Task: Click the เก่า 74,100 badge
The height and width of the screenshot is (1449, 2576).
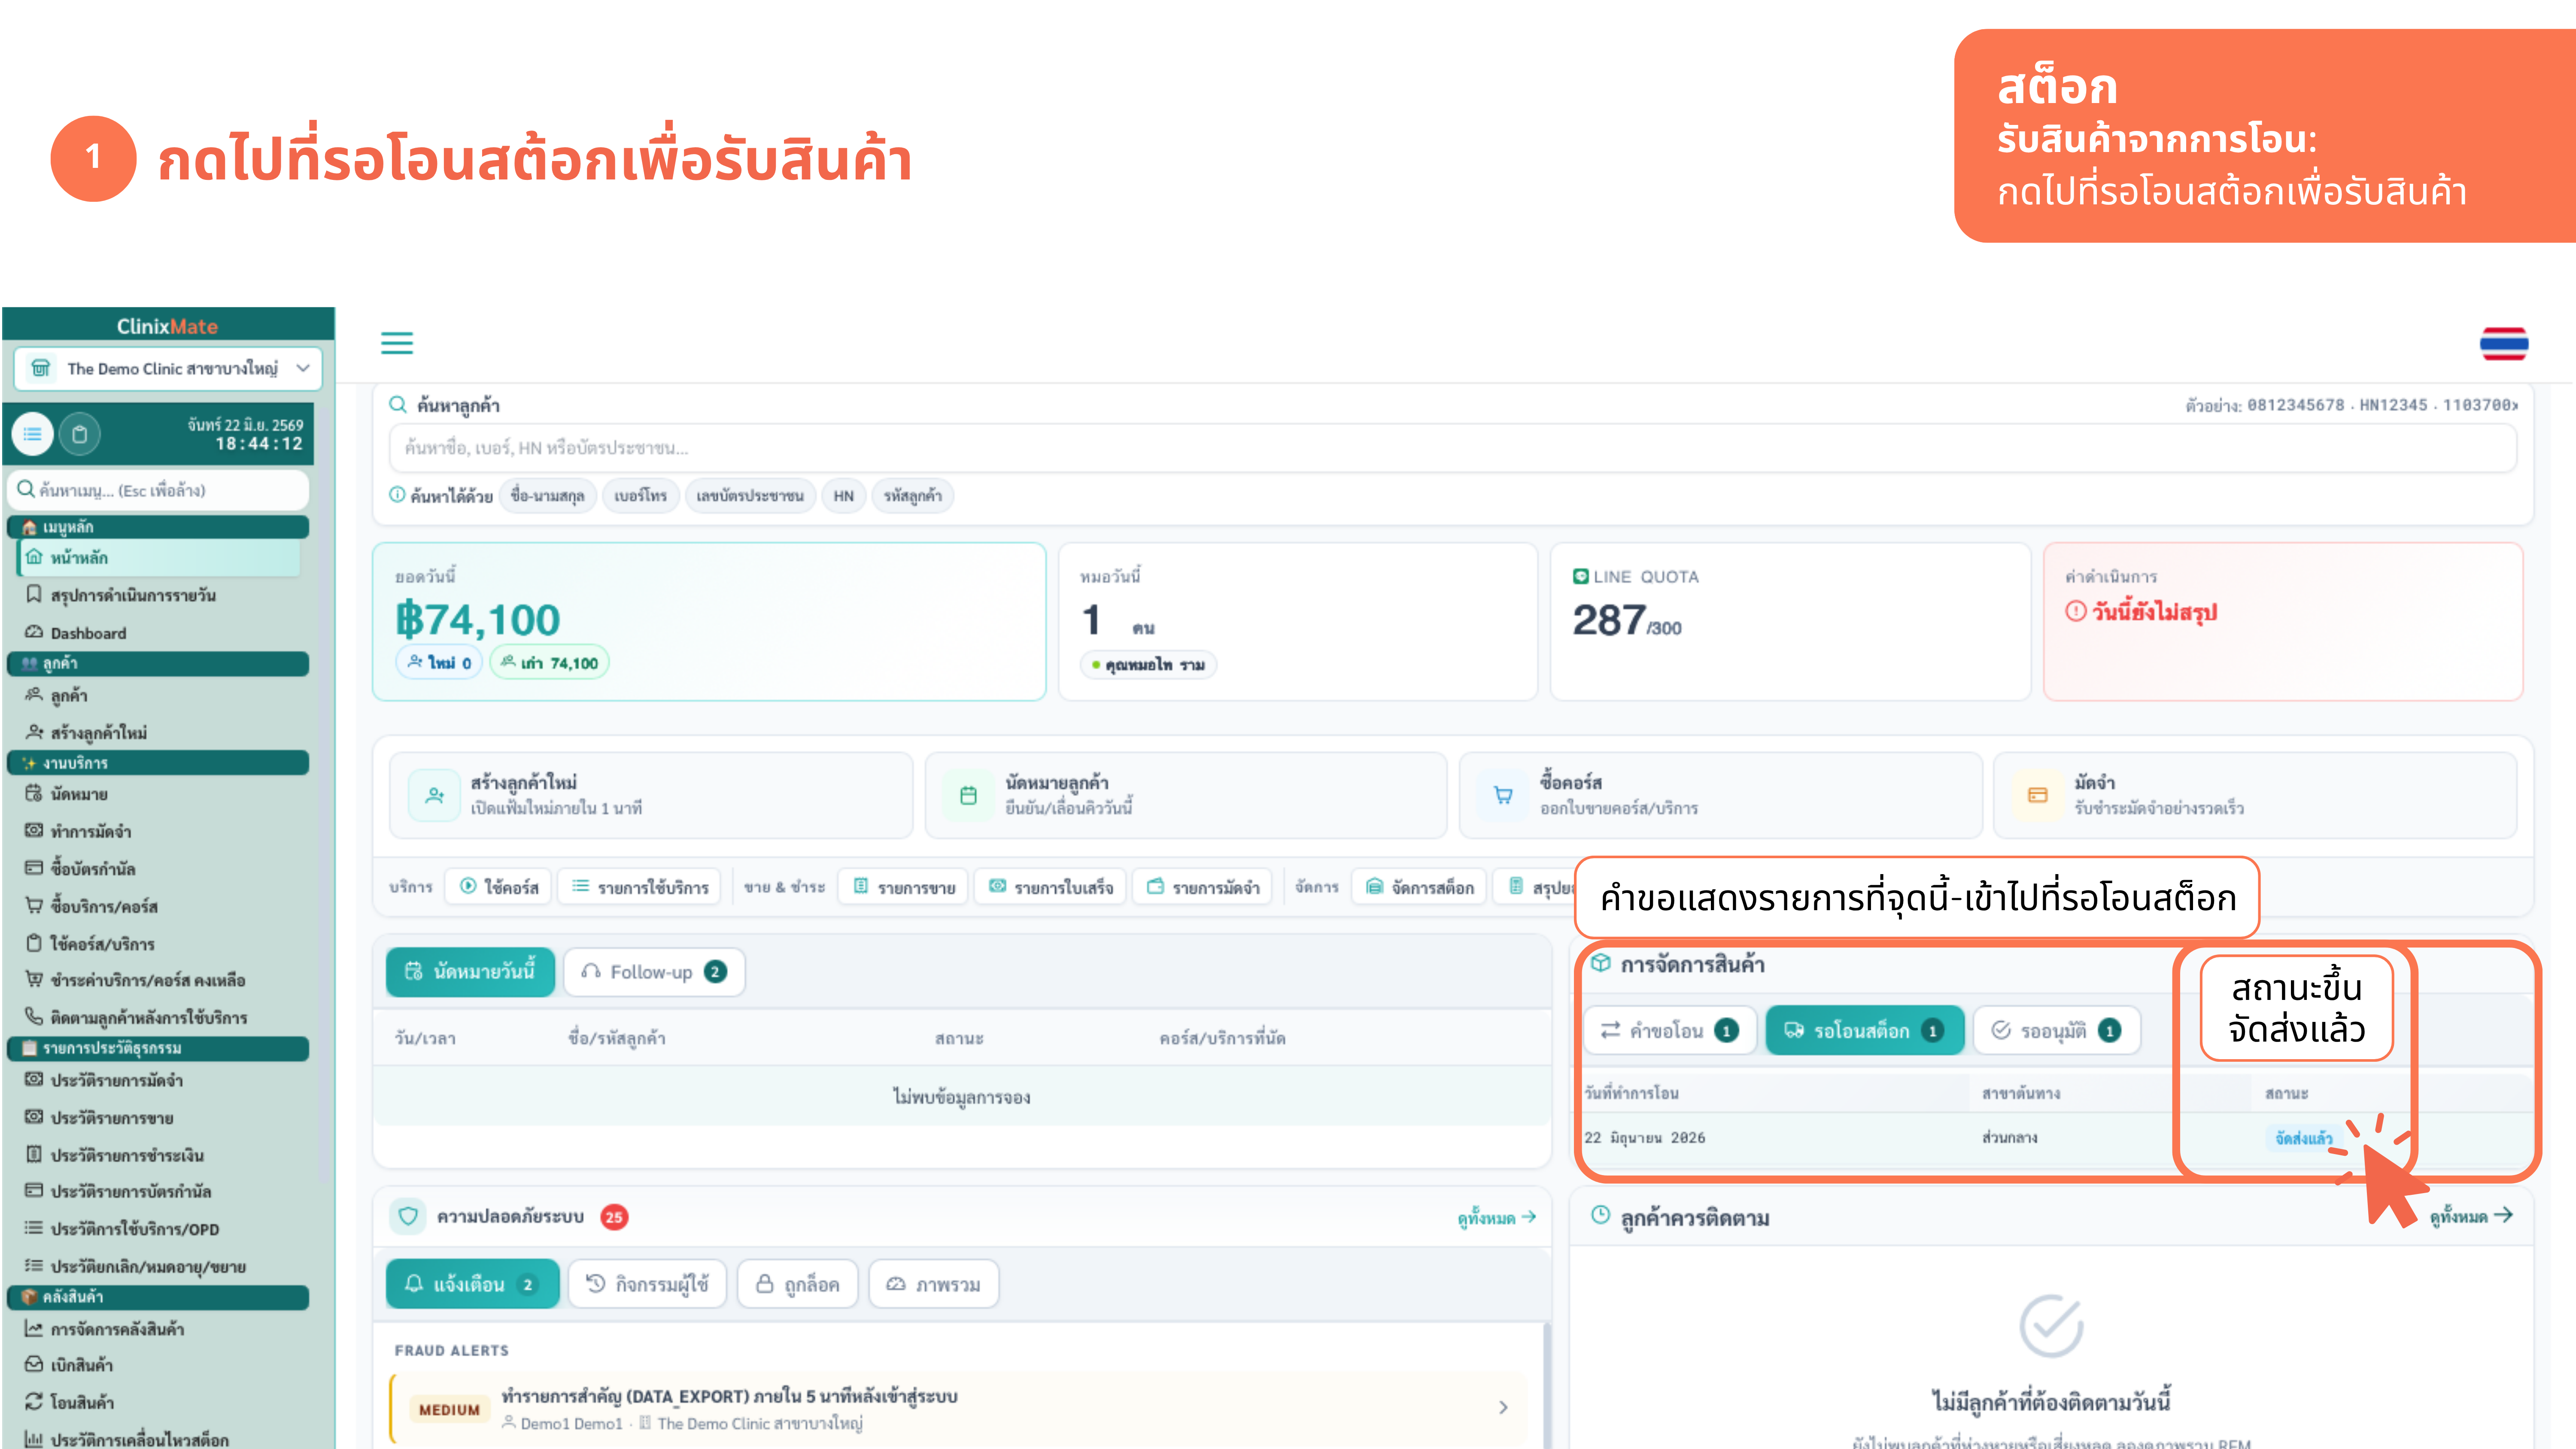Action: (x=549, y=662)
